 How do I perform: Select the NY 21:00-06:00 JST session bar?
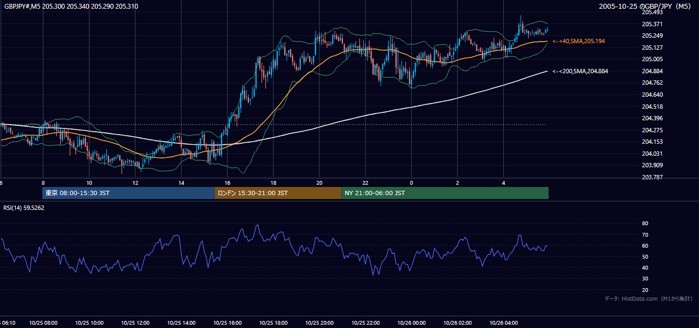445,193
